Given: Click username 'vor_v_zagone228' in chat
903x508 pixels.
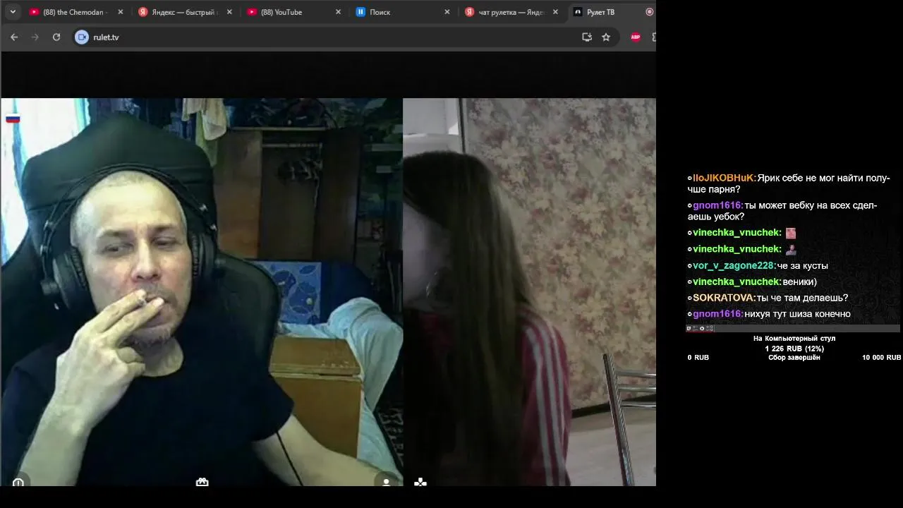Looking at the screenshot, I should 734,266.
